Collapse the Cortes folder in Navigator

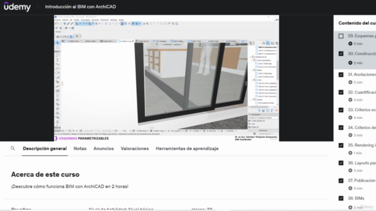pyautogui.click(x=253, y=80)
